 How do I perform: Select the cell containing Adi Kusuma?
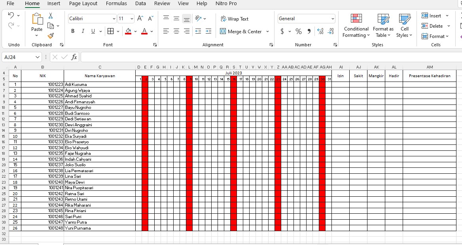[x=100, y=85]
